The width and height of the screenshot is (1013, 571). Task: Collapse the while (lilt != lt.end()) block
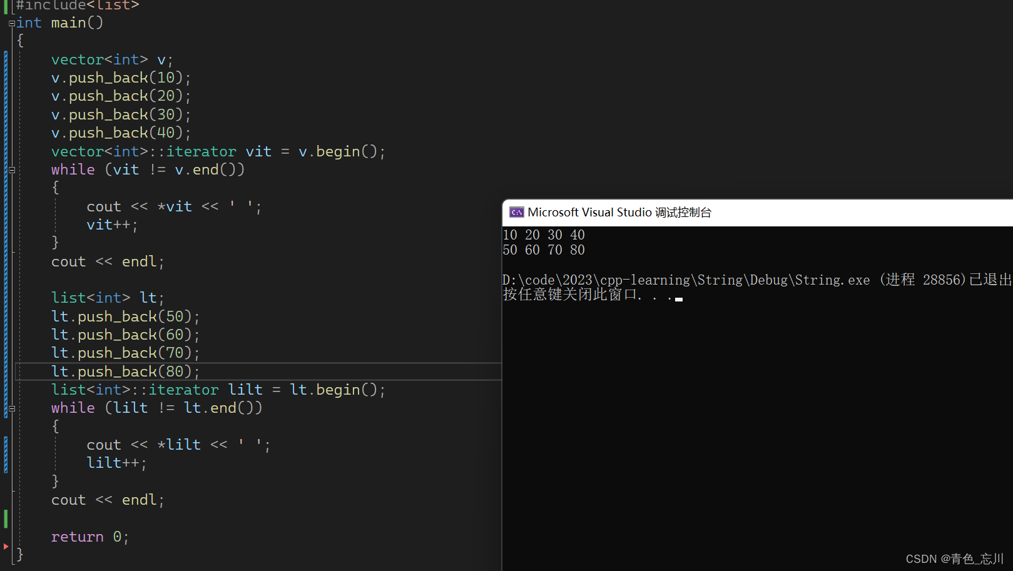coord(12,408)
